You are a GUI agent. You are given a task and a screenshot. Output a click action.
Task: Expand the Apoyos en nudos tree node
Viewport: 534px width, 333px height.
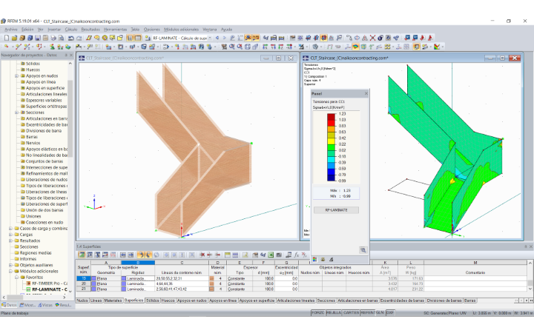point(16,75)
